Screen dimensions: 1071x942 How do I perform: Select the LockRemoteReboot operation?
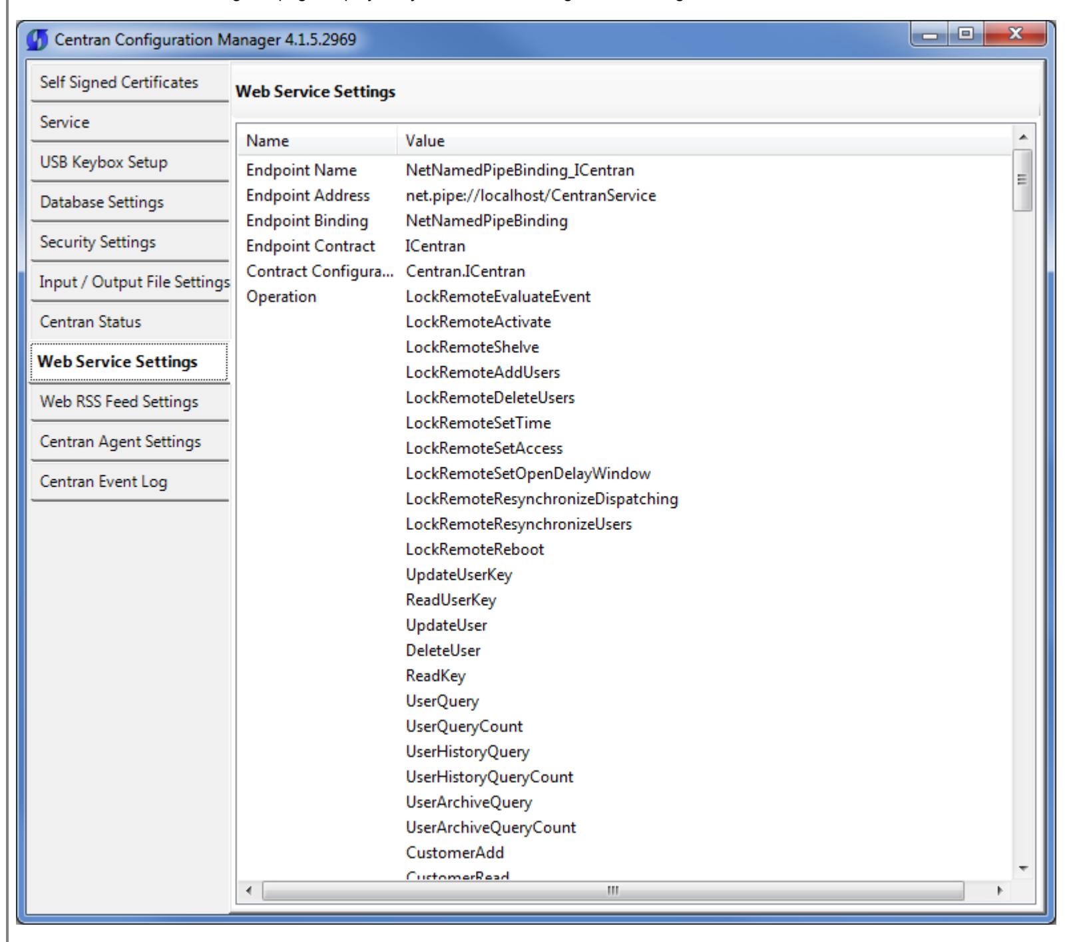[475, 550]
